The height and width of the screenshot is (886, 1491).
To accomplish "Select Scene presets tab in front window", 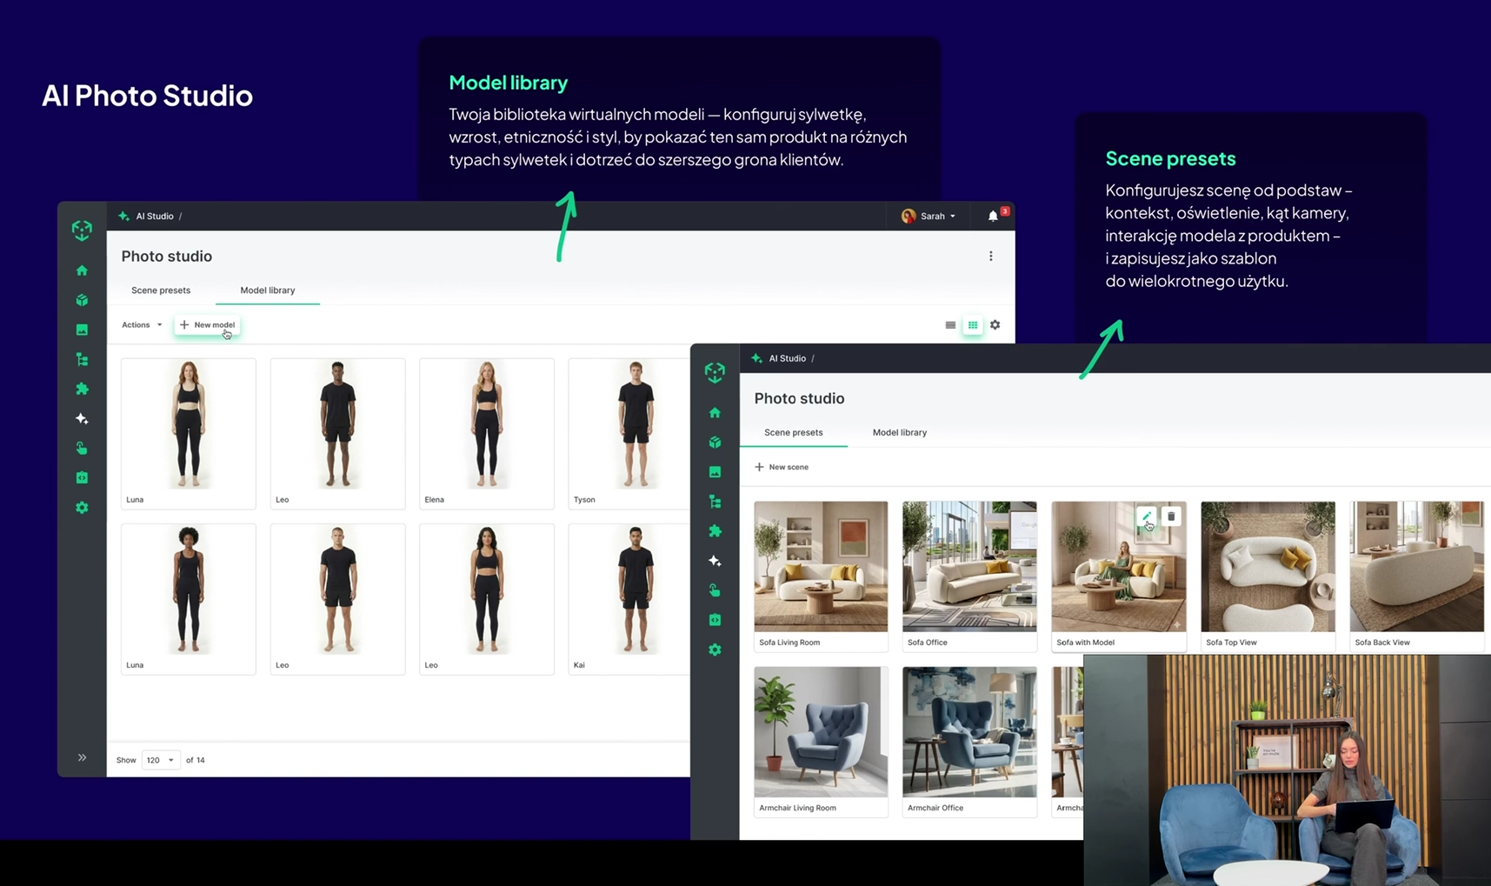I will (794, 432).
